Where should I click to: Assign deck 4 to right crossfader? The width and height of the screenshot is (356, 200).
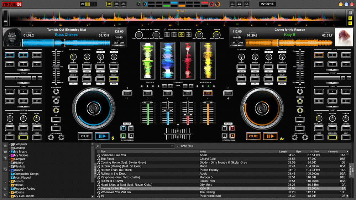(x=232, y=136)
